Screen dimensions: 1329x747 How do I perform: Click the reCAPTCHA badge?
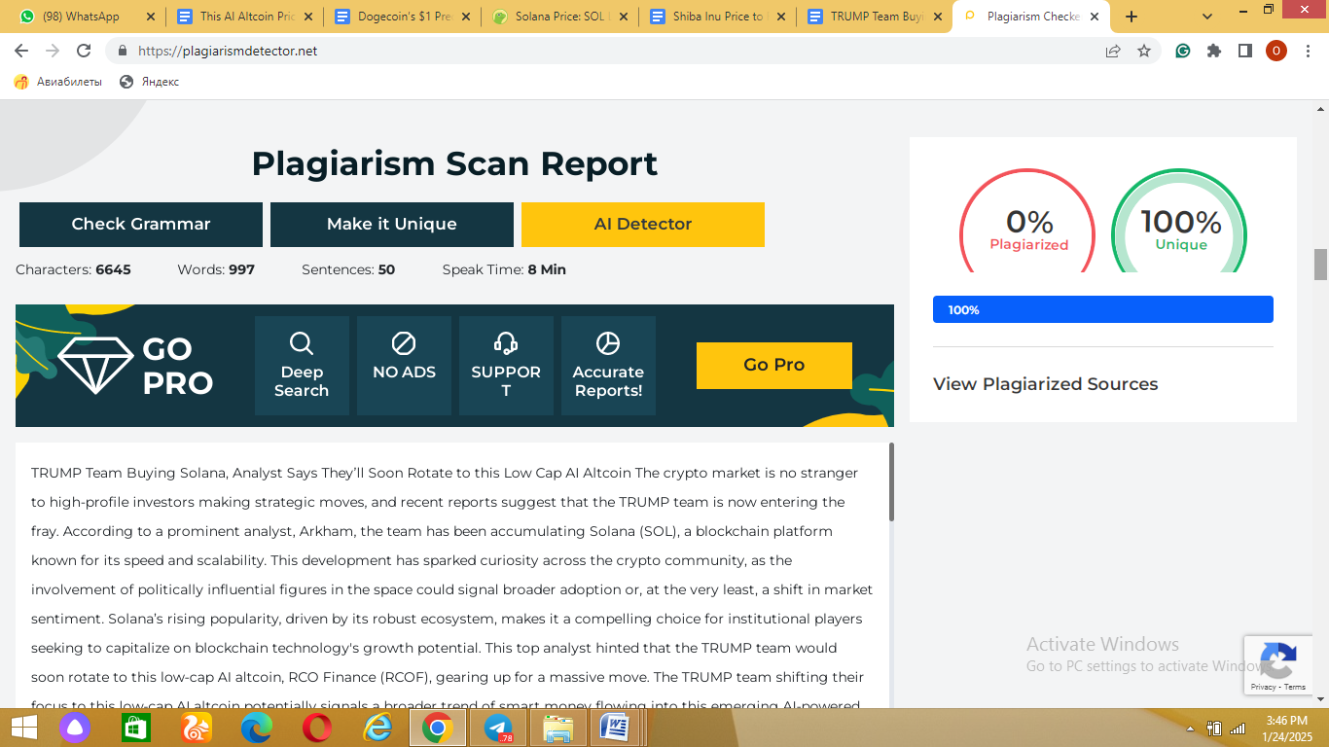point(1276,665)
